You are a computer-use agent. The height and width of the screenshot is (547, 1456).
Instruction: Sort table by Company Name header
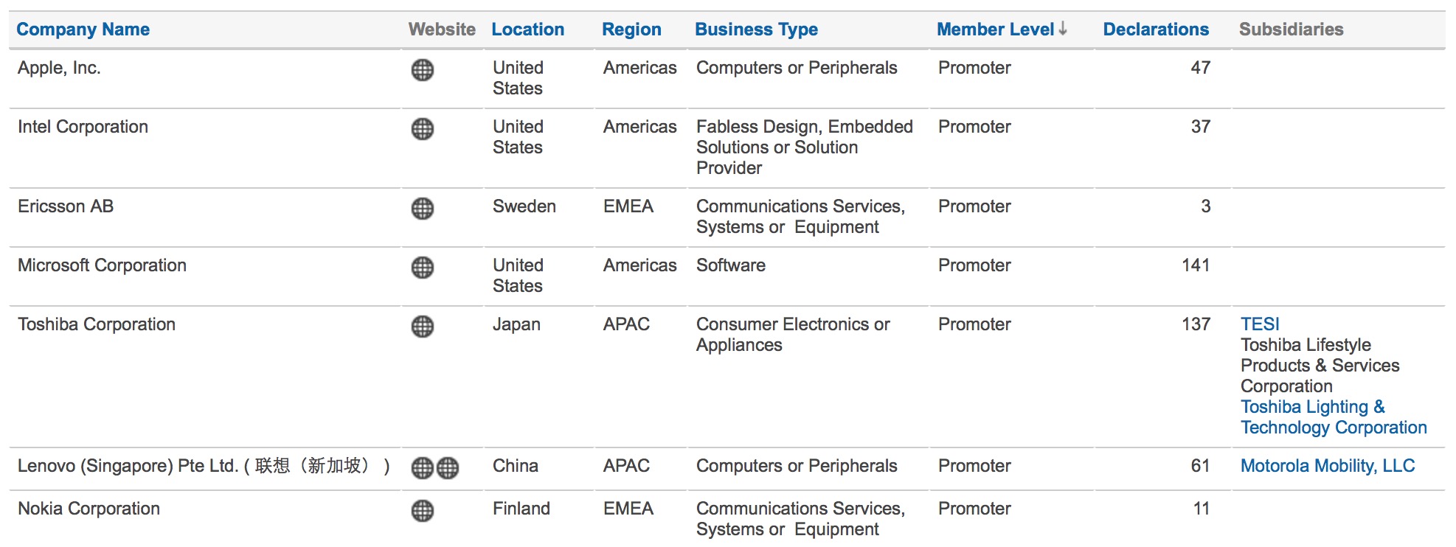[x=83, y=29]
